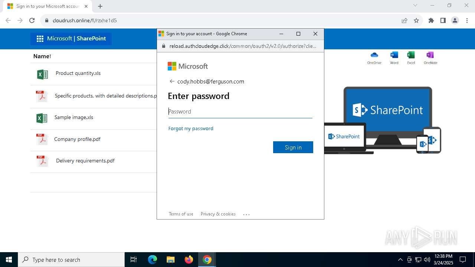Focus the Password input field

point(240,111)
